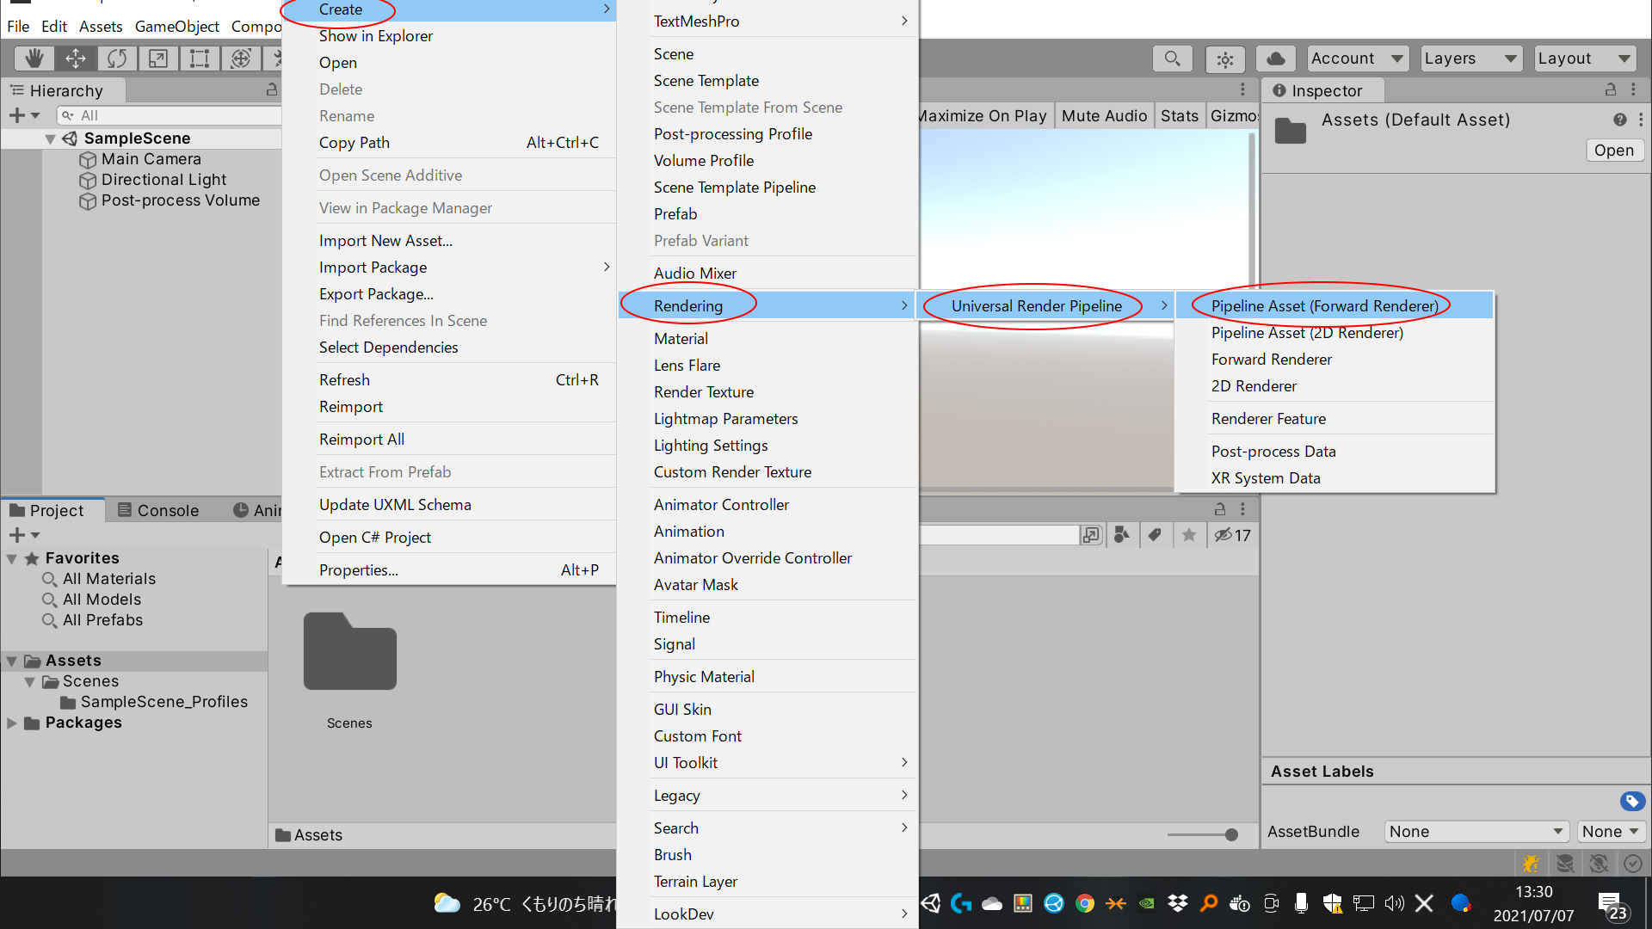The image size is (1652, 929).
Task: Open the Scenes folder thumbnail
Action: coord(349,654)
